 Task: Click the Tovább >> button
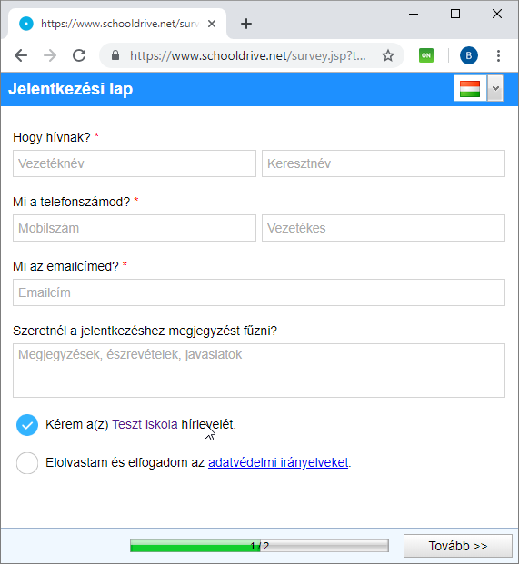458,546
